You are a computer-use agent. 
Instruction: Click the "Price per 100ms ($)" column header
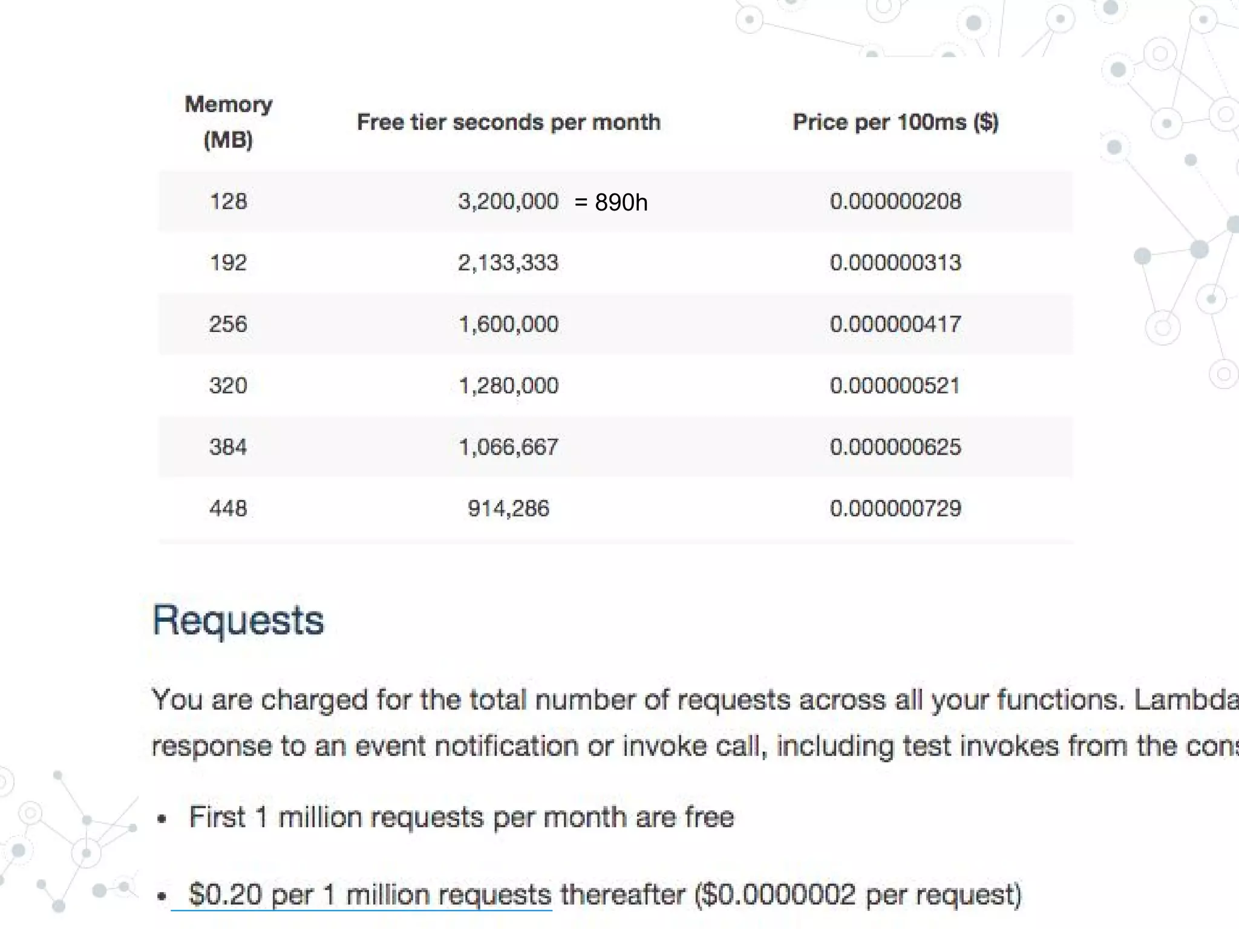[895, 122]
